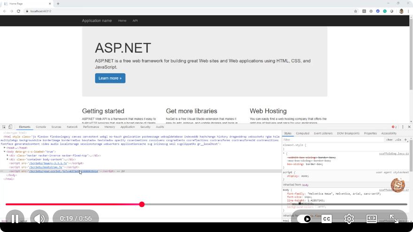Image resolution: width=413 pixels, height=232 pixels.
Task: Click the inspect element picker icon
Action: click(x=4, y=127)
